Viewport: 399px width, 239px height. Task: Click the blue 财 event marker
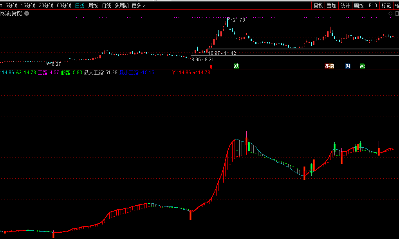tap(348, 66)
